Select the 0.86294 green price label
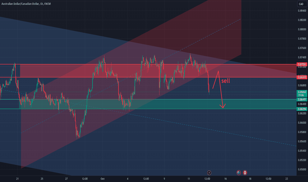308x182 pixels. tap(302, 109)
